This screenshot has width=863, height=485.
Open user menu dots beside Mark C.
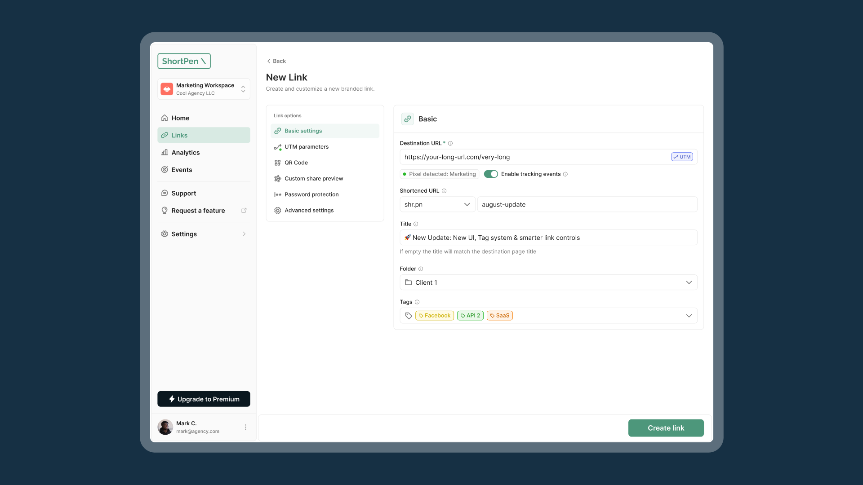pos(245,427)
